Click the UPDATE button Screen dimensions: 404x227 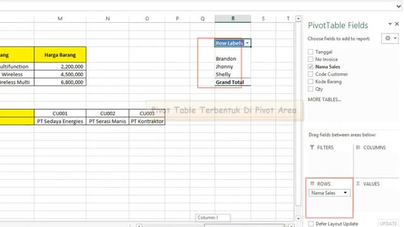(388, 223)
